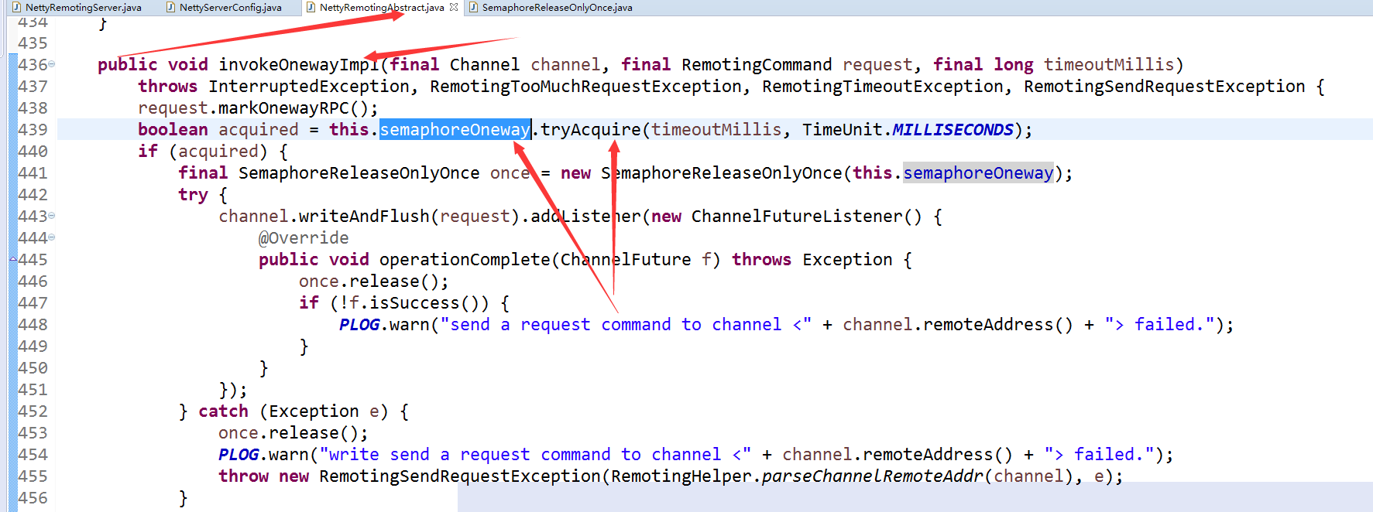Click PLOG on line 454
1373x512 pixels.
[239, 455]
